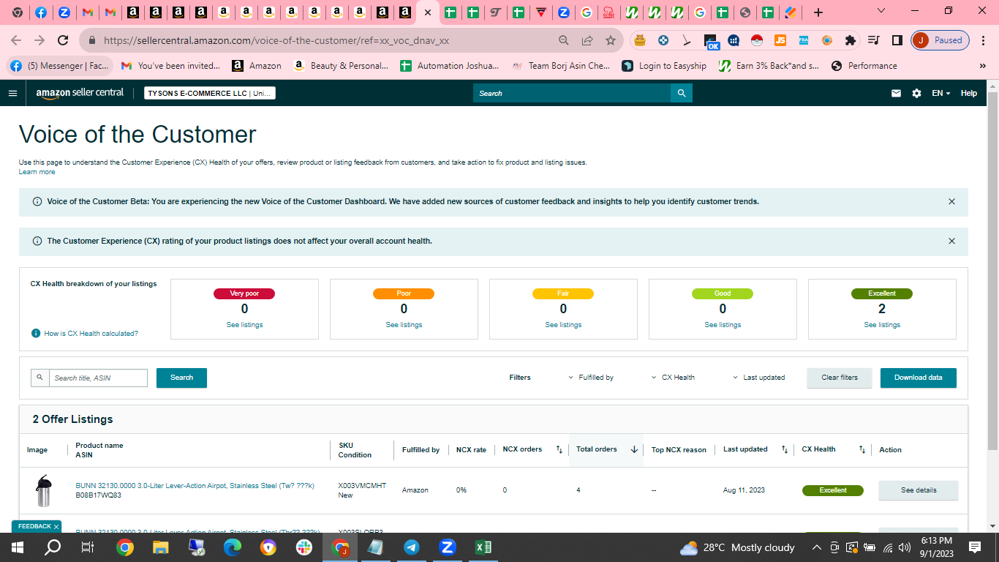
Task: Open the Windows Start menu
Action: tap(18, 547)
